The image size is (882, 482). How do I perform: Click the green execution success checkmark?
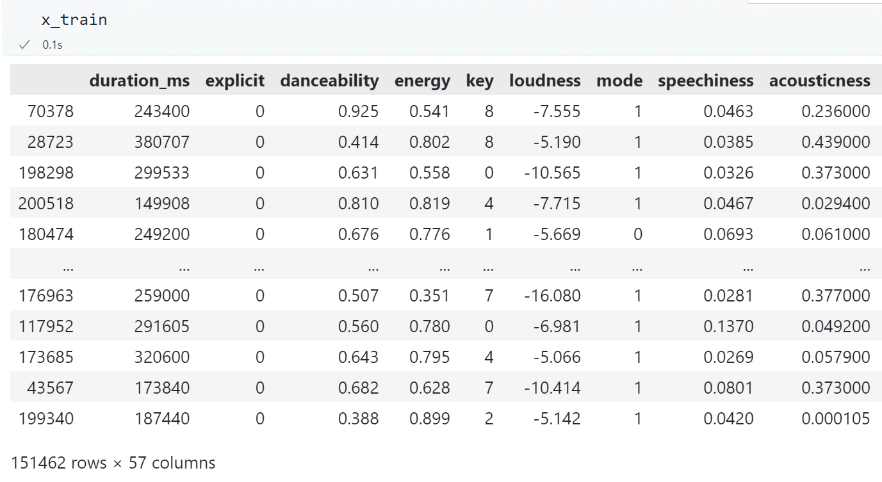(24, 45)
